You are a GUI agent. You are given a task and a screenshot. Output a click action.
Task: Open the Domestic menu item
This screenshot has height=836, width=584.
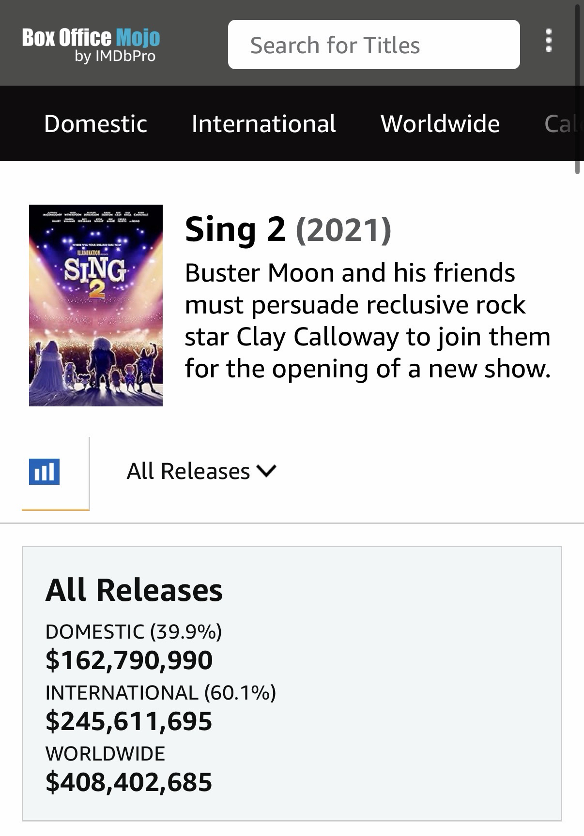pos(95,124)
